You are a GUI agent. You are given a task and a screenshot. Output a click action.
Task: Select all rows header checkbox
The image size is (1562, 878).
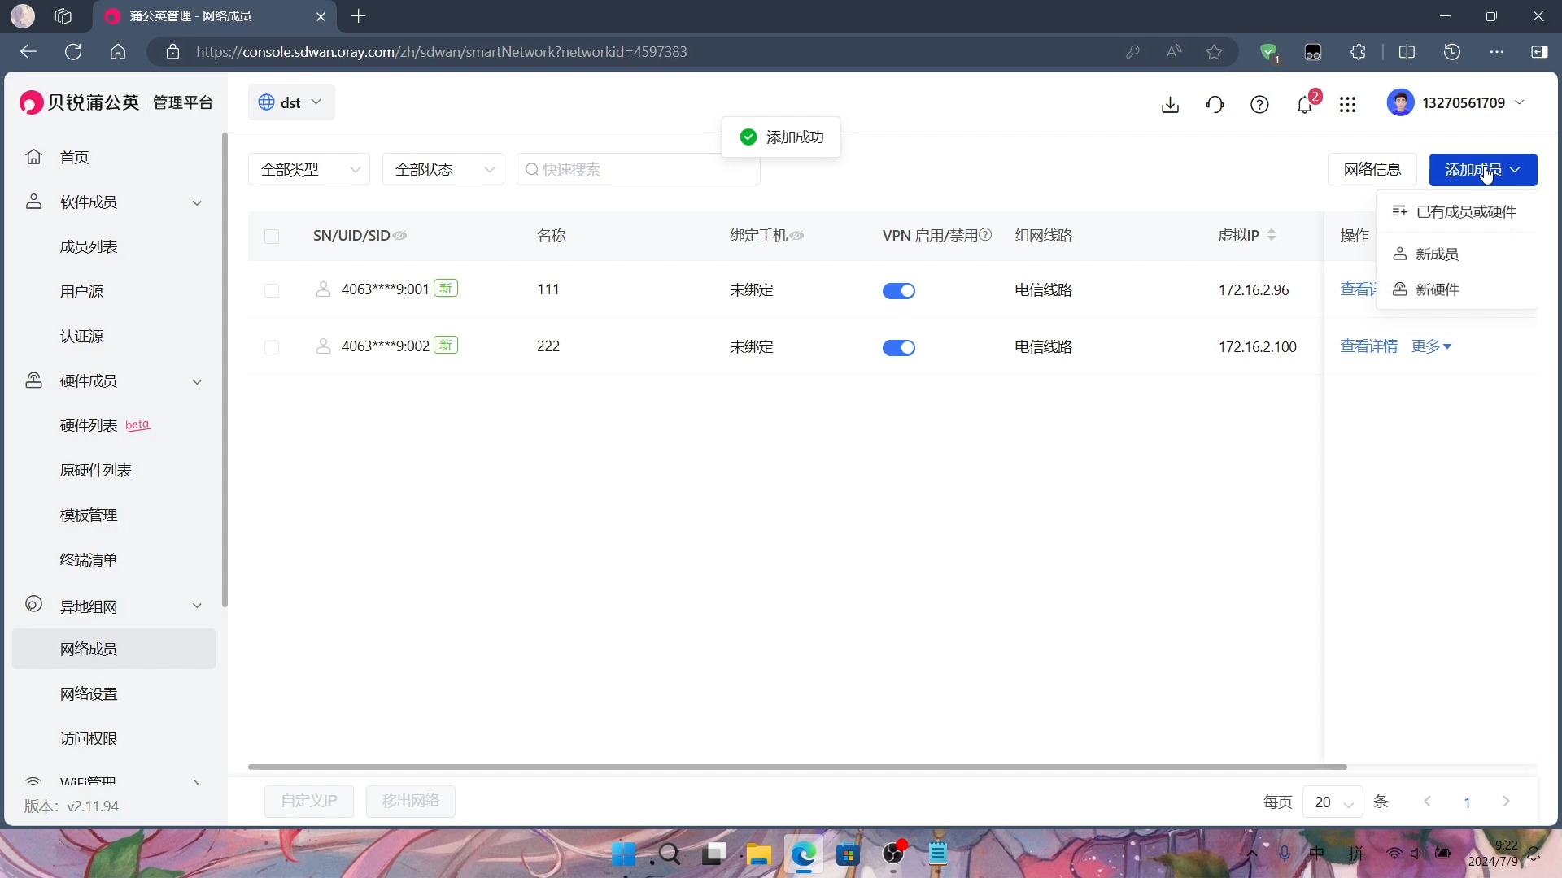click(272, 237)
